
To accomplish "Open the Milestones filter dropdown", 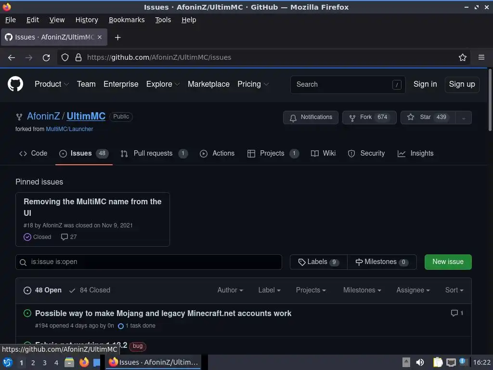I will pos(362,290).
